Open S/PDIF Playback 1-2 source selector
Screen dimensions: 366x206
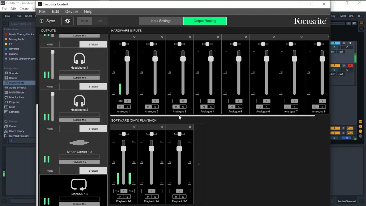point(79,162)
